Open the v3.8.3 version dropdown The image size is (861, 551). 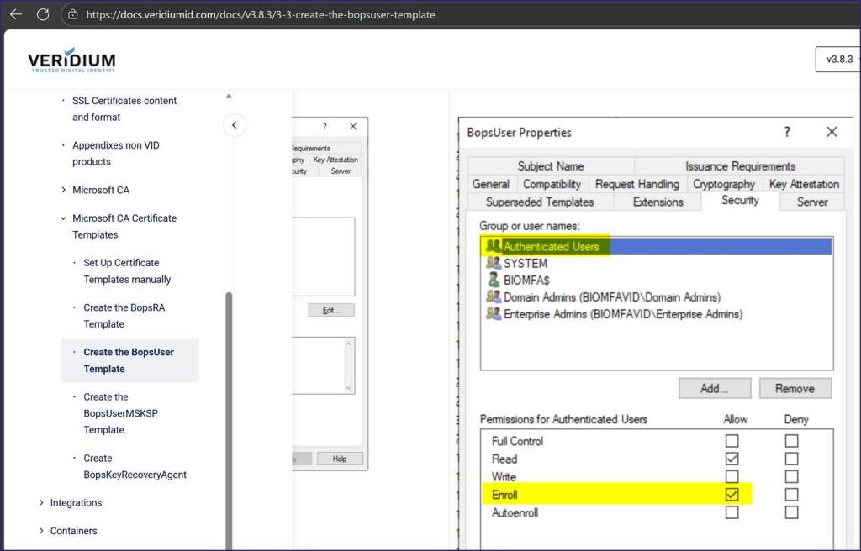click(837, 60)
